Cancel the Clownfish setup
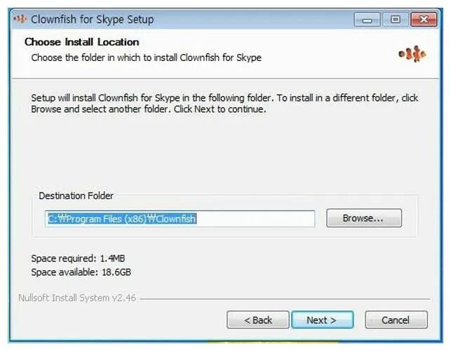Screen dimensions: 451x351 pos(396,319)
